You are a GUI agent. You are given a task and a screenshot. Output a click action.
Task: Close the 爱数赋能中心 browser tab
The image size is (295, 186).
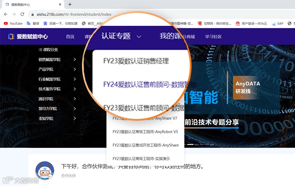point(60,4)
